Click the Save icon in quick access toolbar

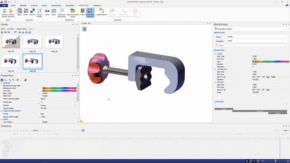[x=5, y=2]
